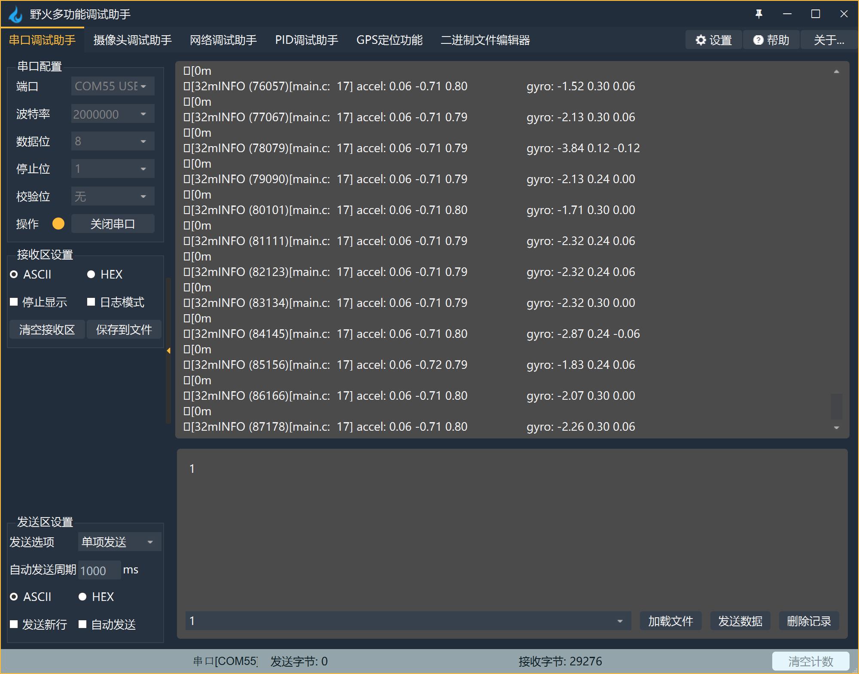The height and width of the screenshot is (674, 859).
Task: Click the 接收字节: 29276 status text
Action: 560,661
